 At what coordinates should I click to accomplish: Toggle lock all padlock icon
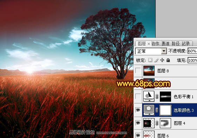click(168, 60)
